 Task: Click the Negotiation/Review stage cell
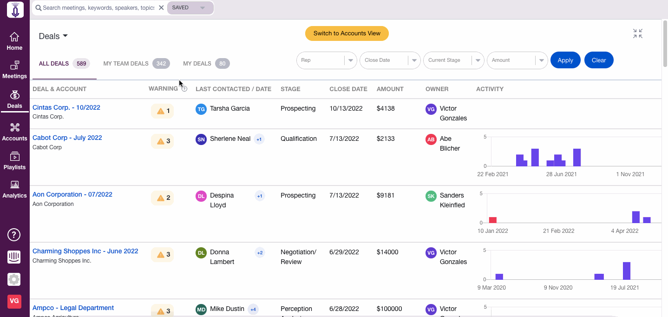[x=298, y=257]
